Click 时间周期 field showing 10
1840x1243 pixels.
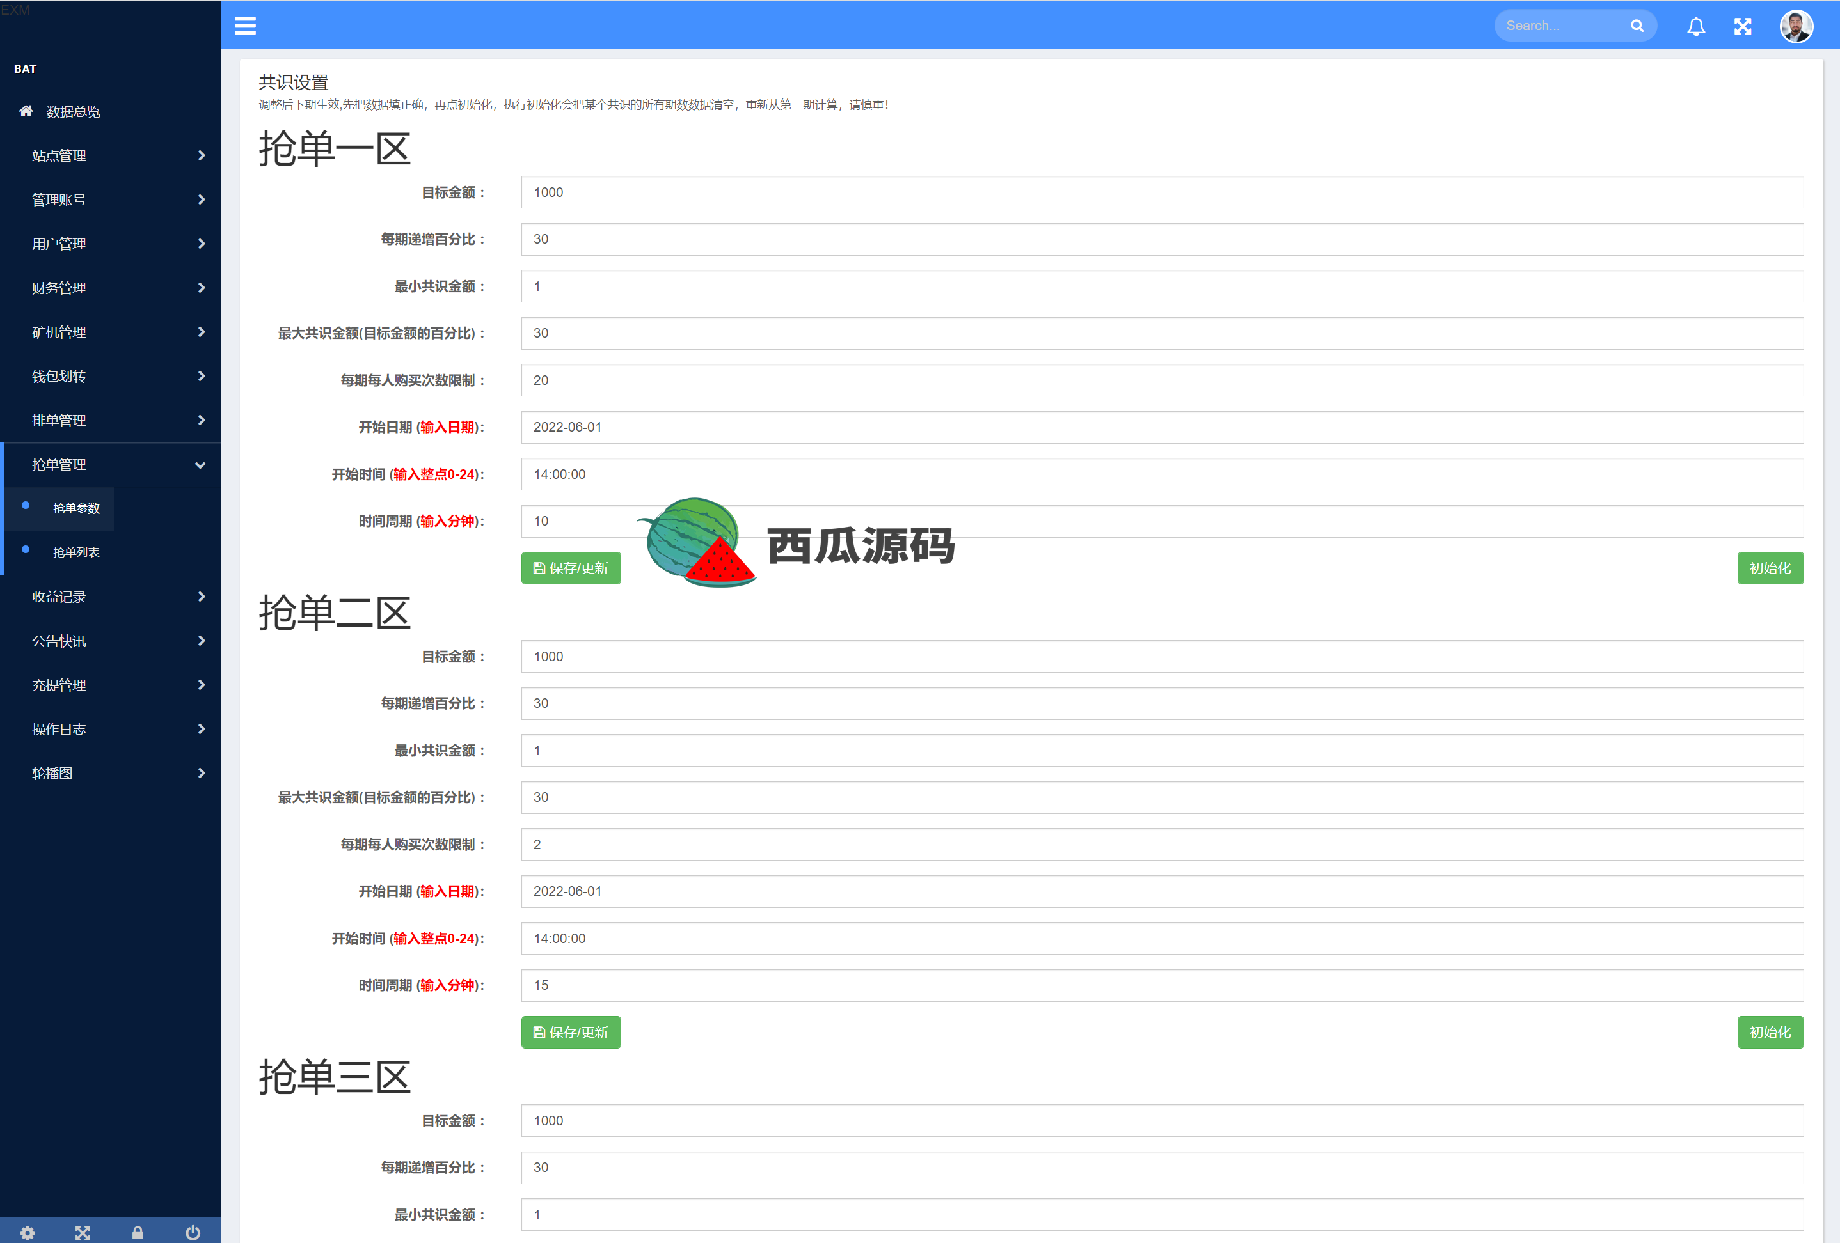tap(1161, 521)
